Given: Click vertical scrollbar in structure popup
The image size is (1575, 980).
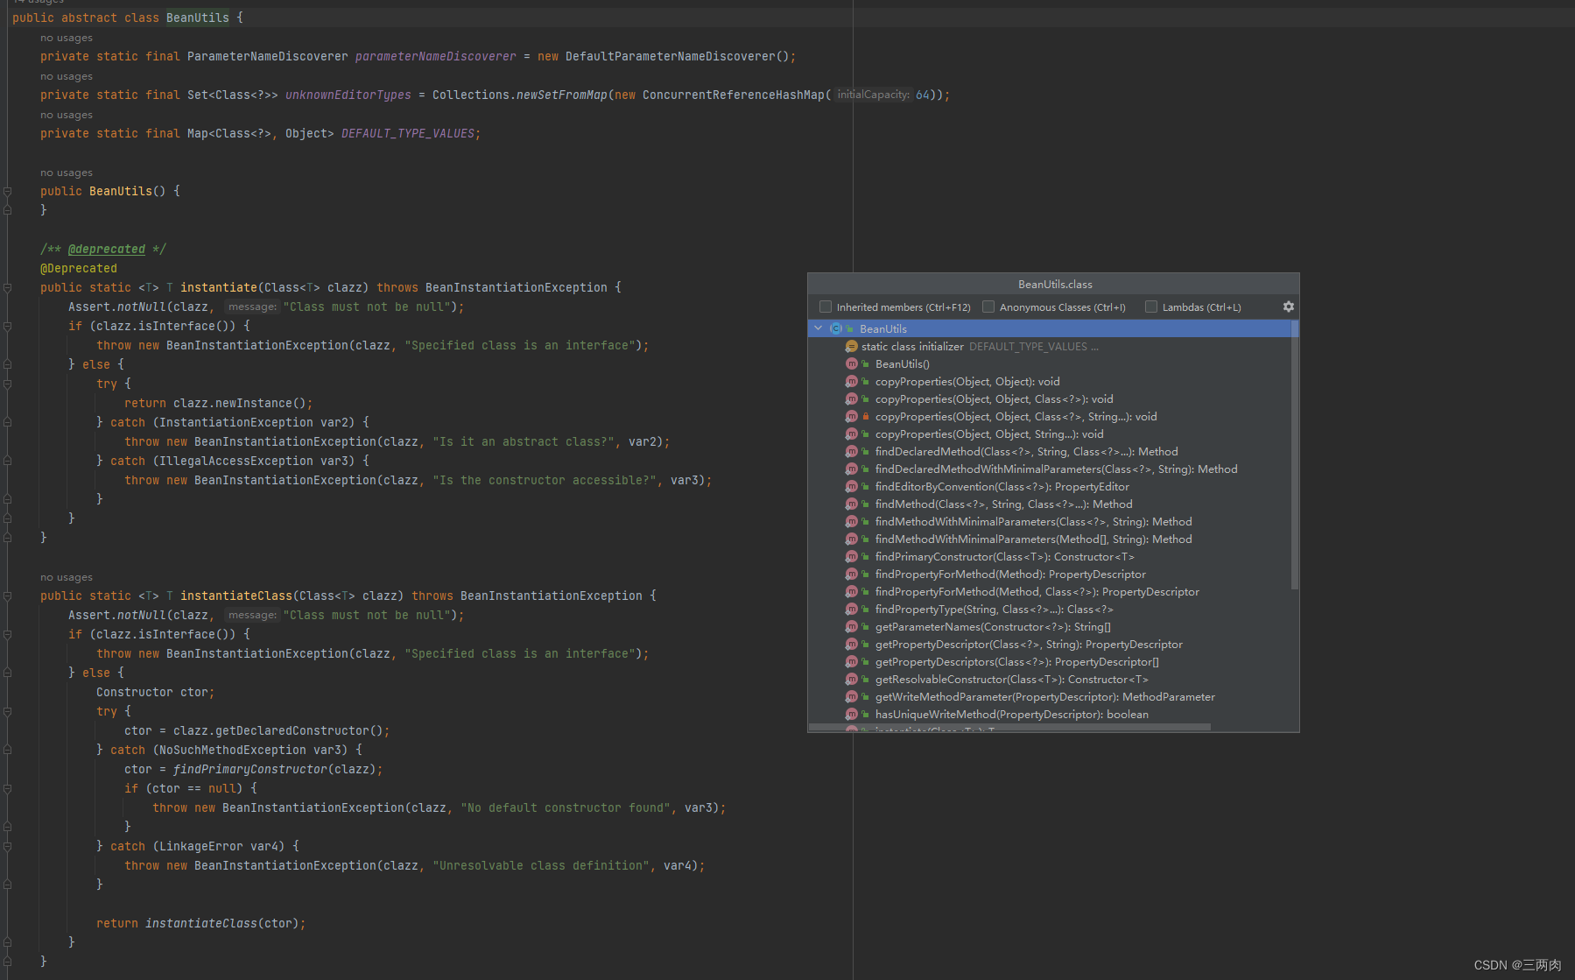Looking at the screenshot, I should 1295,455.
